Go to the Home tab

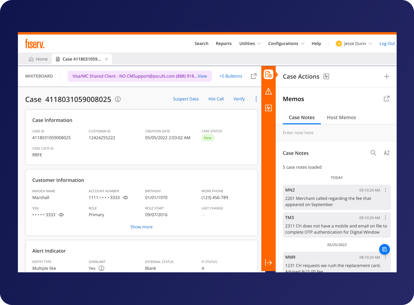[x=38, y=59]
